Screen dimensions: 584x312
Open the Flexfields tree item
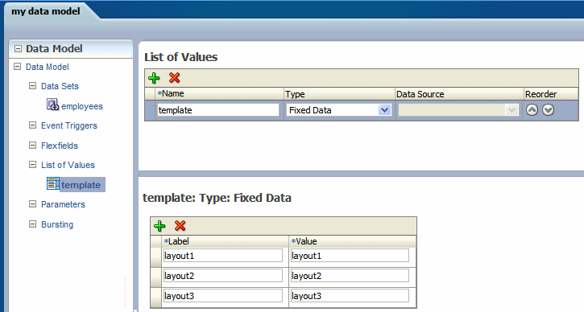click(60, 146)
